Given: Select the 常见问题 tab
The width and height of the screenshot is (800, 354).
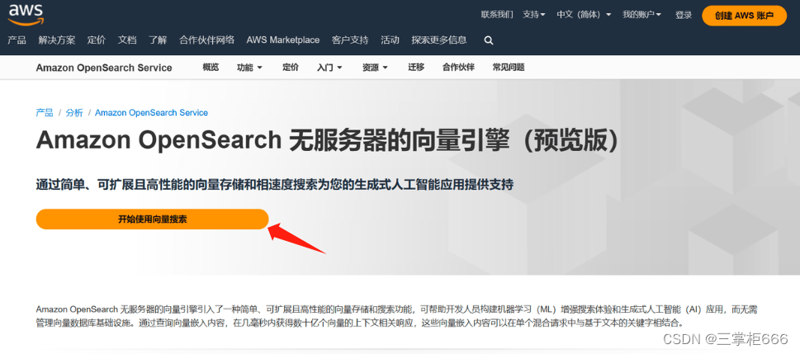Looking at the screenshot, I should [509, 68].
